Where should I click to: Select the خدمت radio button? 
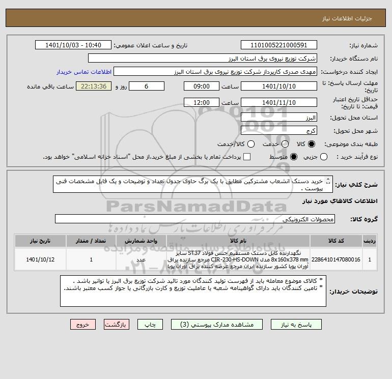coord(285,144)
